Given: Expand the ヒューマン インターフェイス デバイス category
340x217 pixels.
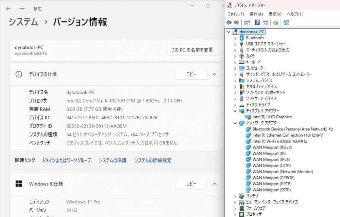Looking at the screenshot, I should 235,202.
